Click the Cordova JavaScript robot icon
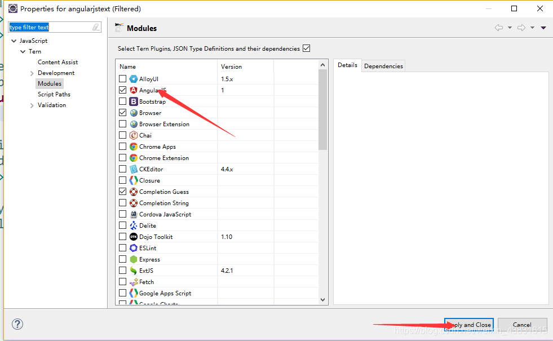 tap(133, 214)
